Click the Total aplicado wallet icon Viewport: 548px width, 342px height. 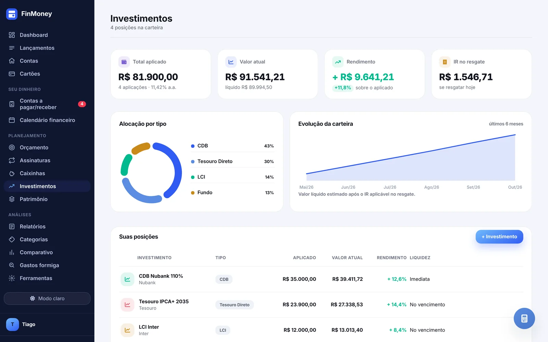(124, 62)
